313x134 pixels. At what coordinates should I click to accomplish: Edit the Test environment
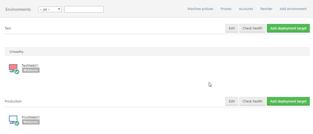click(x=232, y=28)
